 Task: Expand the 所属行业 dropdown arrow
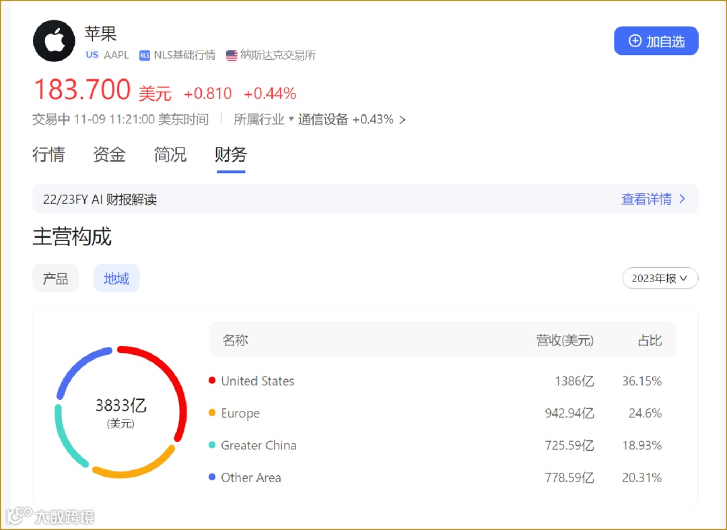tap(291, 119)
